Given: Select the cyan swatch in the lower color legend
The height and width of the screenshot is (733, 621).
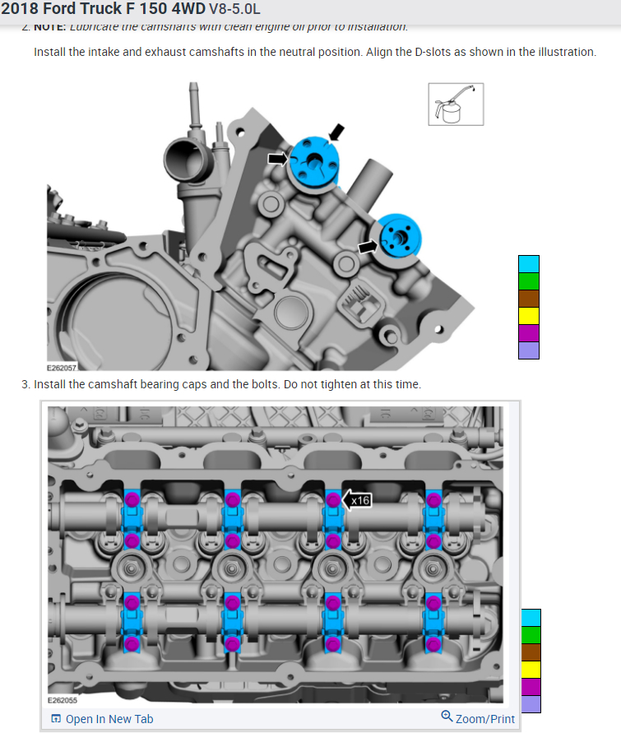Looking at the screenshot, I should [531, 618].
